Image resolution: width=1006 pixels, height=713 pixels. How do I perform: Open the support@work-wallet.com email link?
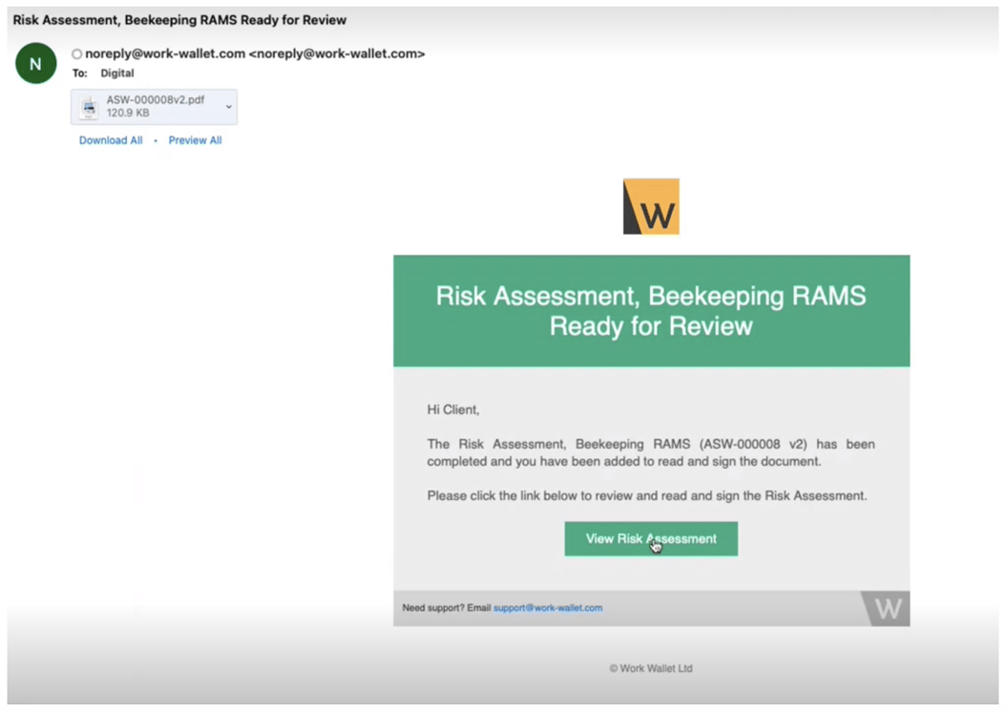(x=548, y=607)
